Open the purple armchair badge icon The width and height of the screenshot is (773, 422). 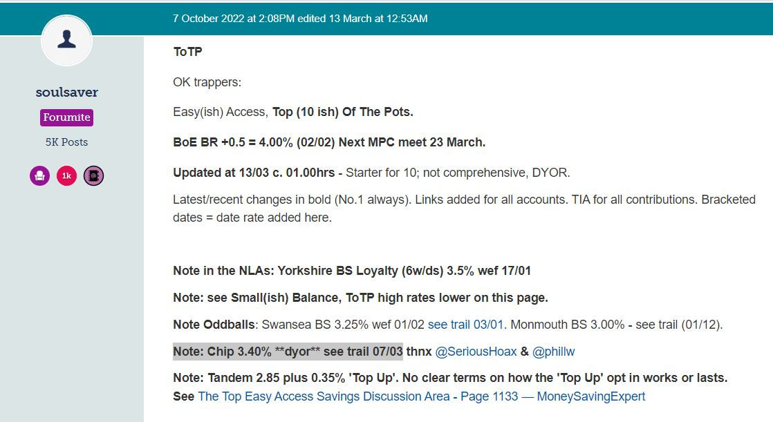point(39,176)
